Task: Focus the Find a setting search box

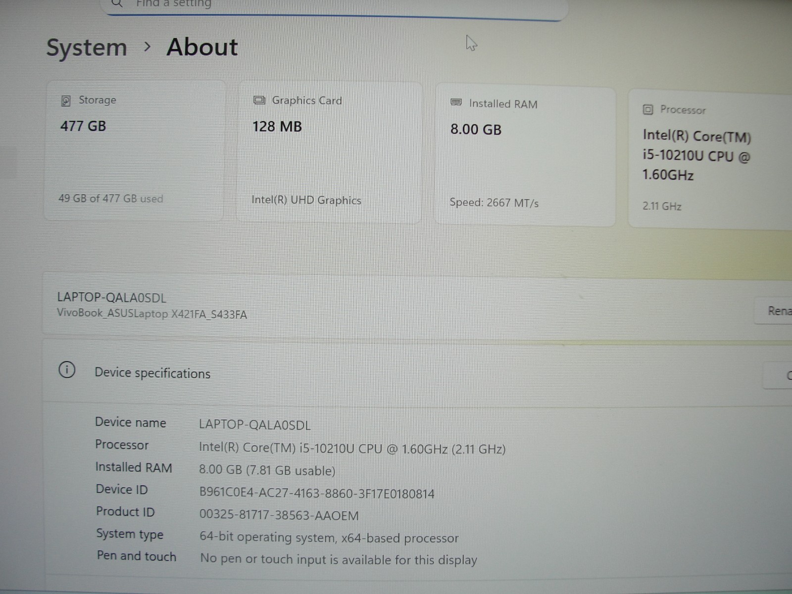Action: pos(335,8)
